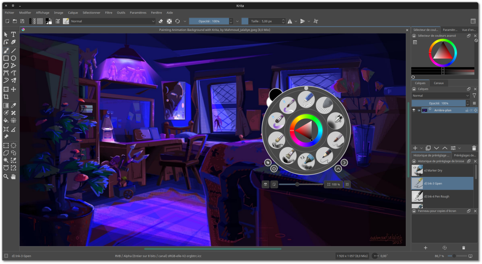Image resolution: width=482 pixels, height=264 pixels.
Task: Open the tag button in popup palette
Action: pyautogui.click(x=268, y=163)
